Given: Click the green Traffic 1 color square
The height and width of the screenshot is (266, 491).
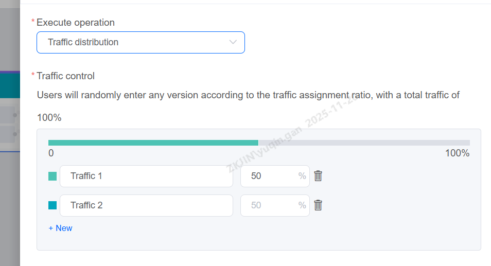Looking at the screenshot, I should [52, 176].
